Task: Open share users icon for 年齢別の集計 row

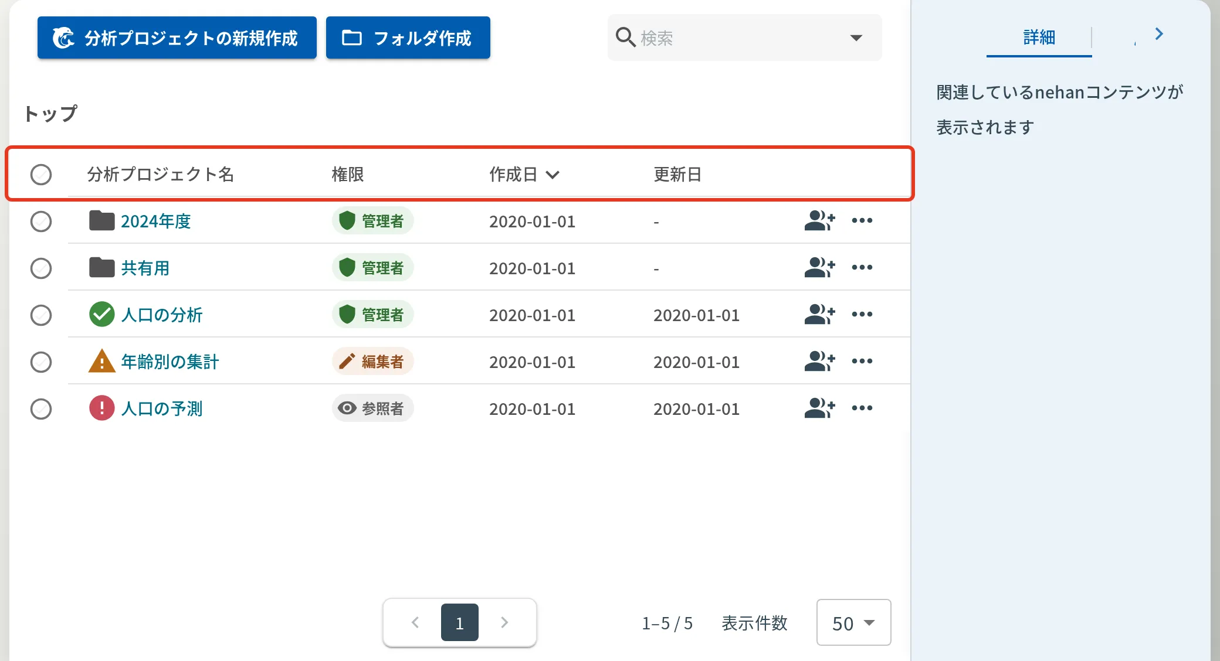Action: pos(819,361)
